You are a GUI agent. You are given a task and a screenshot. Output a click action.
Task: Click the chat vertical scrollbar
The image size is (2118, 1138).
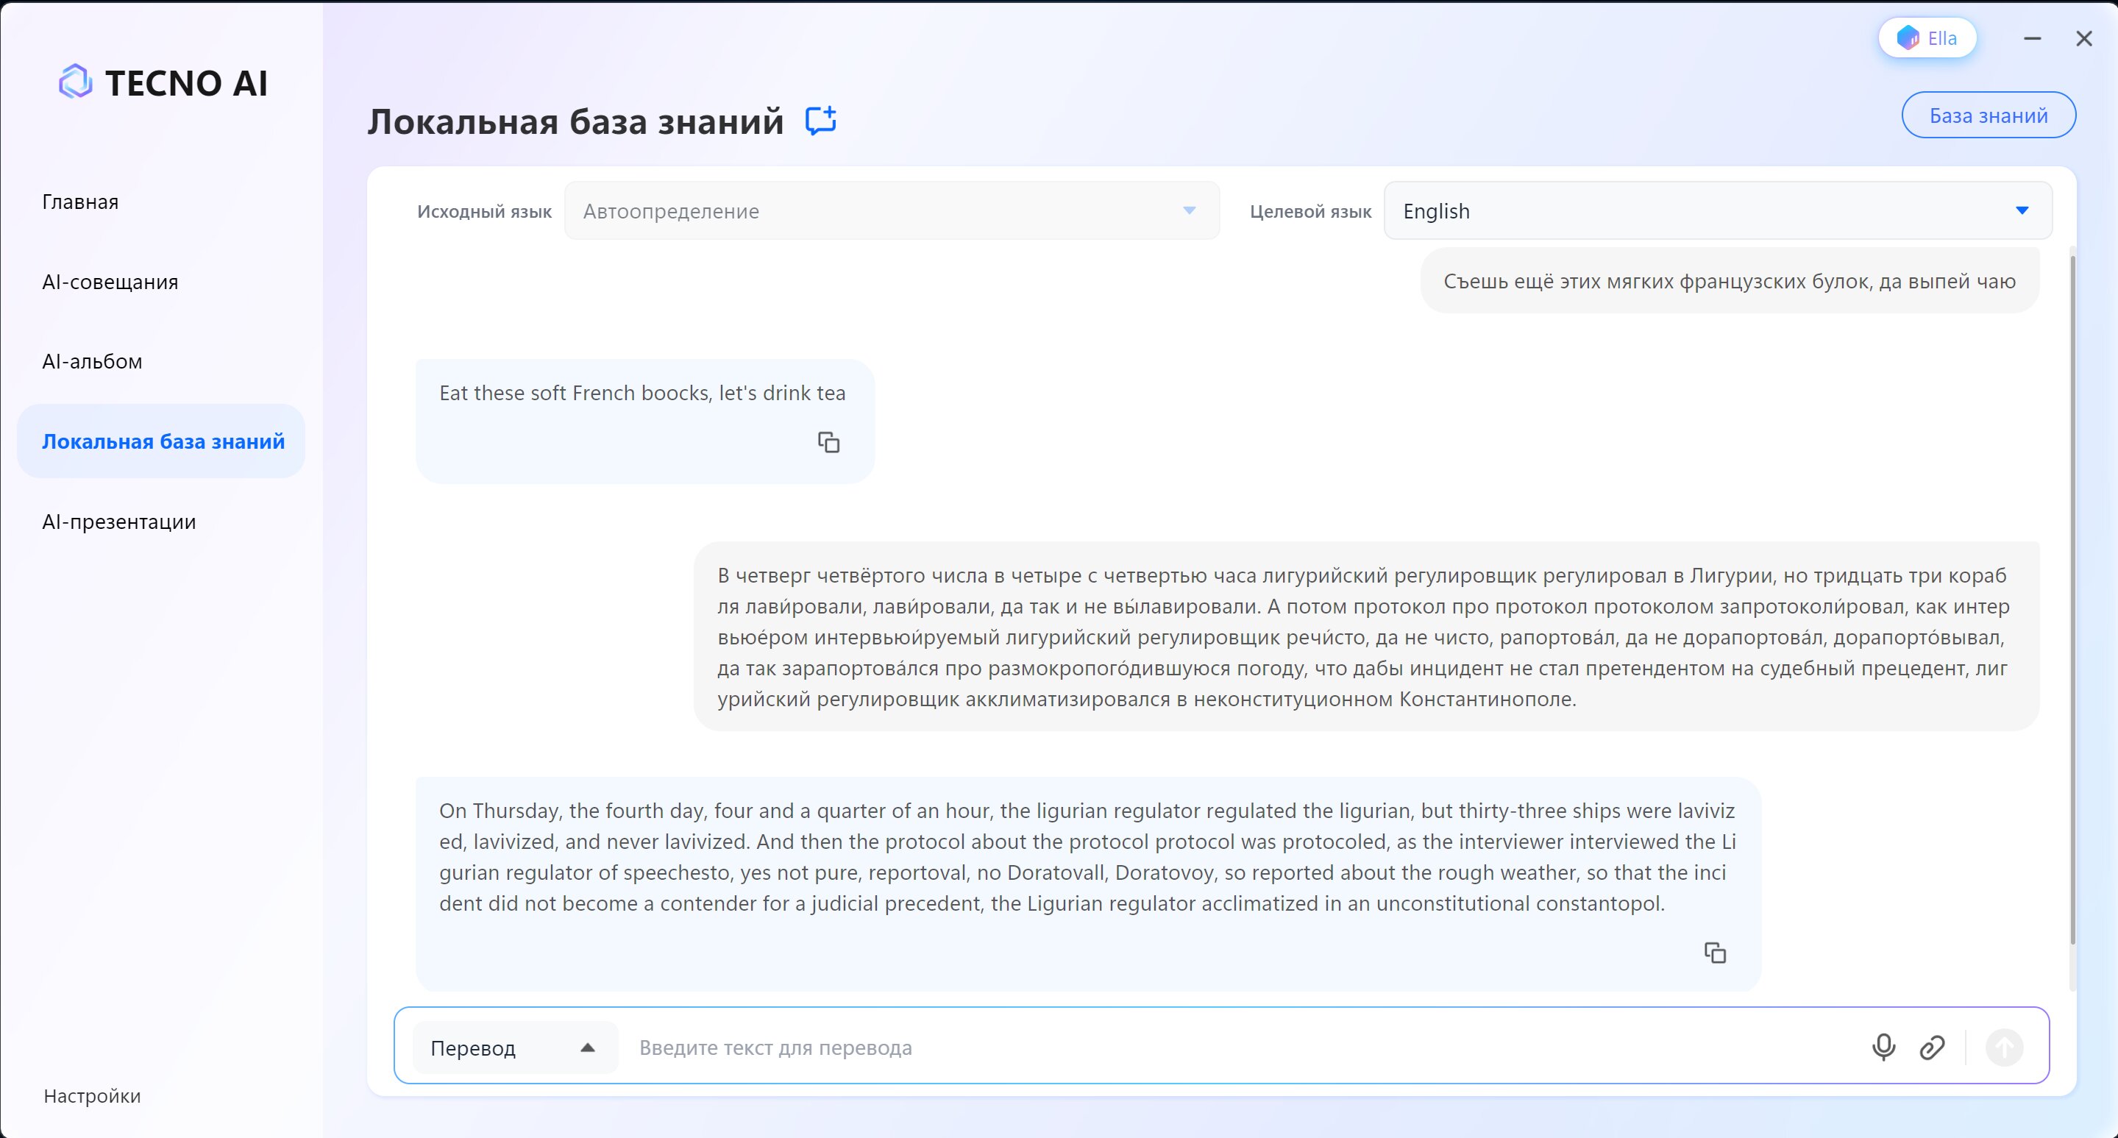(x=2072, y=600)
